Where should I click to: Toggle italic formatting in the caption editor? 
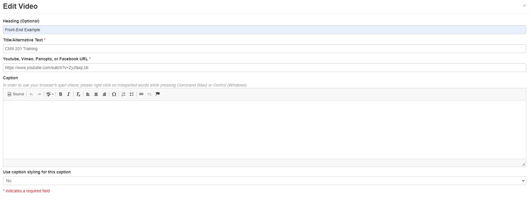[x=68, y=94]
